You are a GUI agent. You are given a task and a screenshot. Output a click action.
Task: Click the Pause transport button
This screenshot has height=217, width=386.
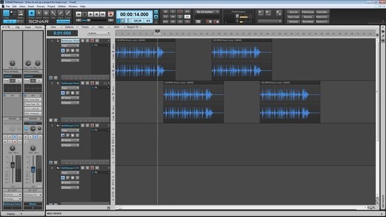click(x=96, y=14)
